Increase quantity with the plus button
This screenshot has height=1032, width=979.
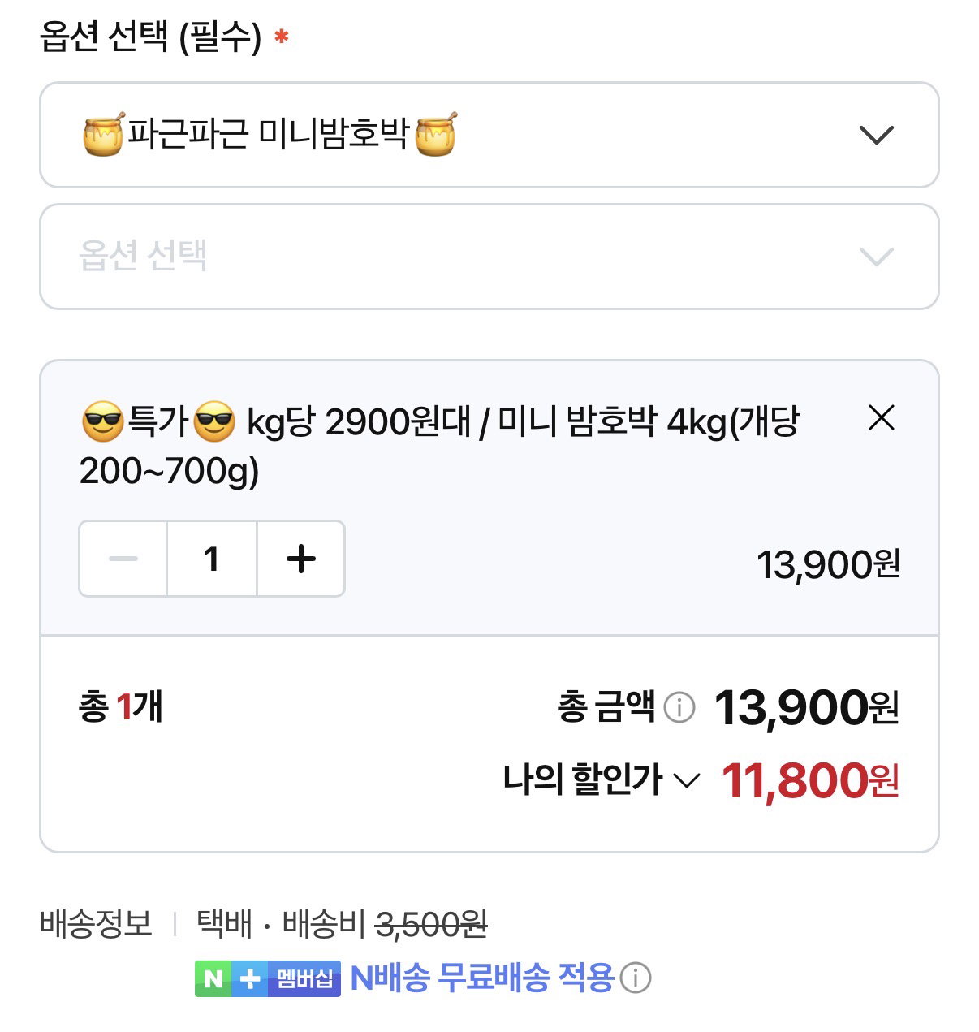(301, 559)
